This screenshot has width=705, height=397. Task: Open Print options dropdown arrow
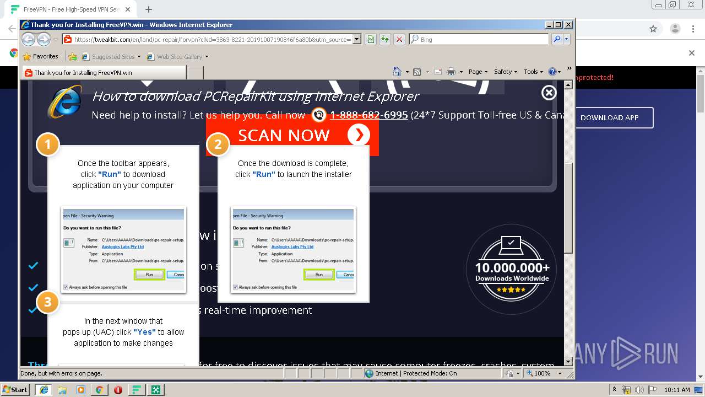tap(461, 72)
